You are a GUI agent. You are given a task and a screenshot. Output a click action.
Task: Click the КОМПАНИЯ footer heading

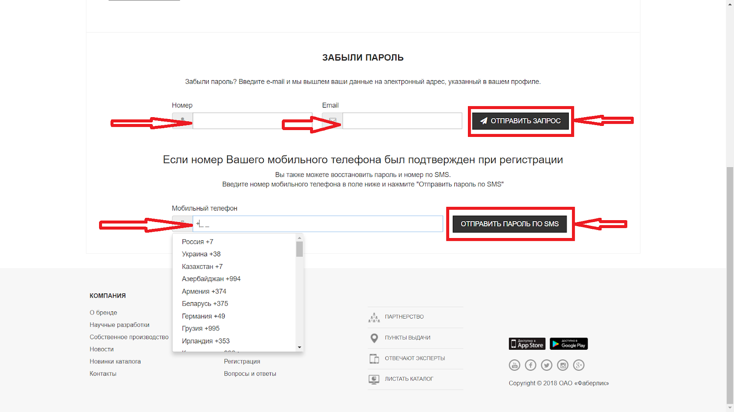(107, 296)
